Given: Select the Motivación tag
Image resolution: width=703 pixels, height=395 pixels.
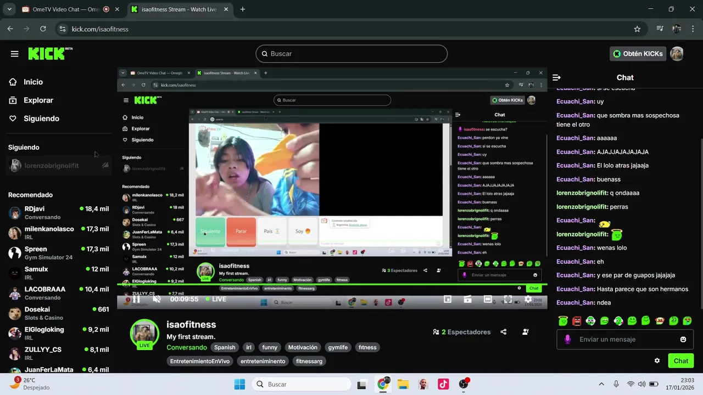Looking at the screenshot, I should tap(303, 347).
